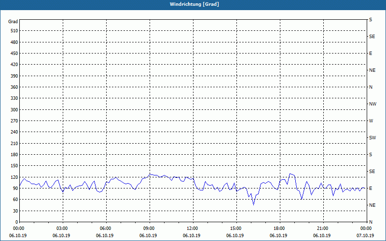Click the 03:00 time axis label

tap(63, 228)
